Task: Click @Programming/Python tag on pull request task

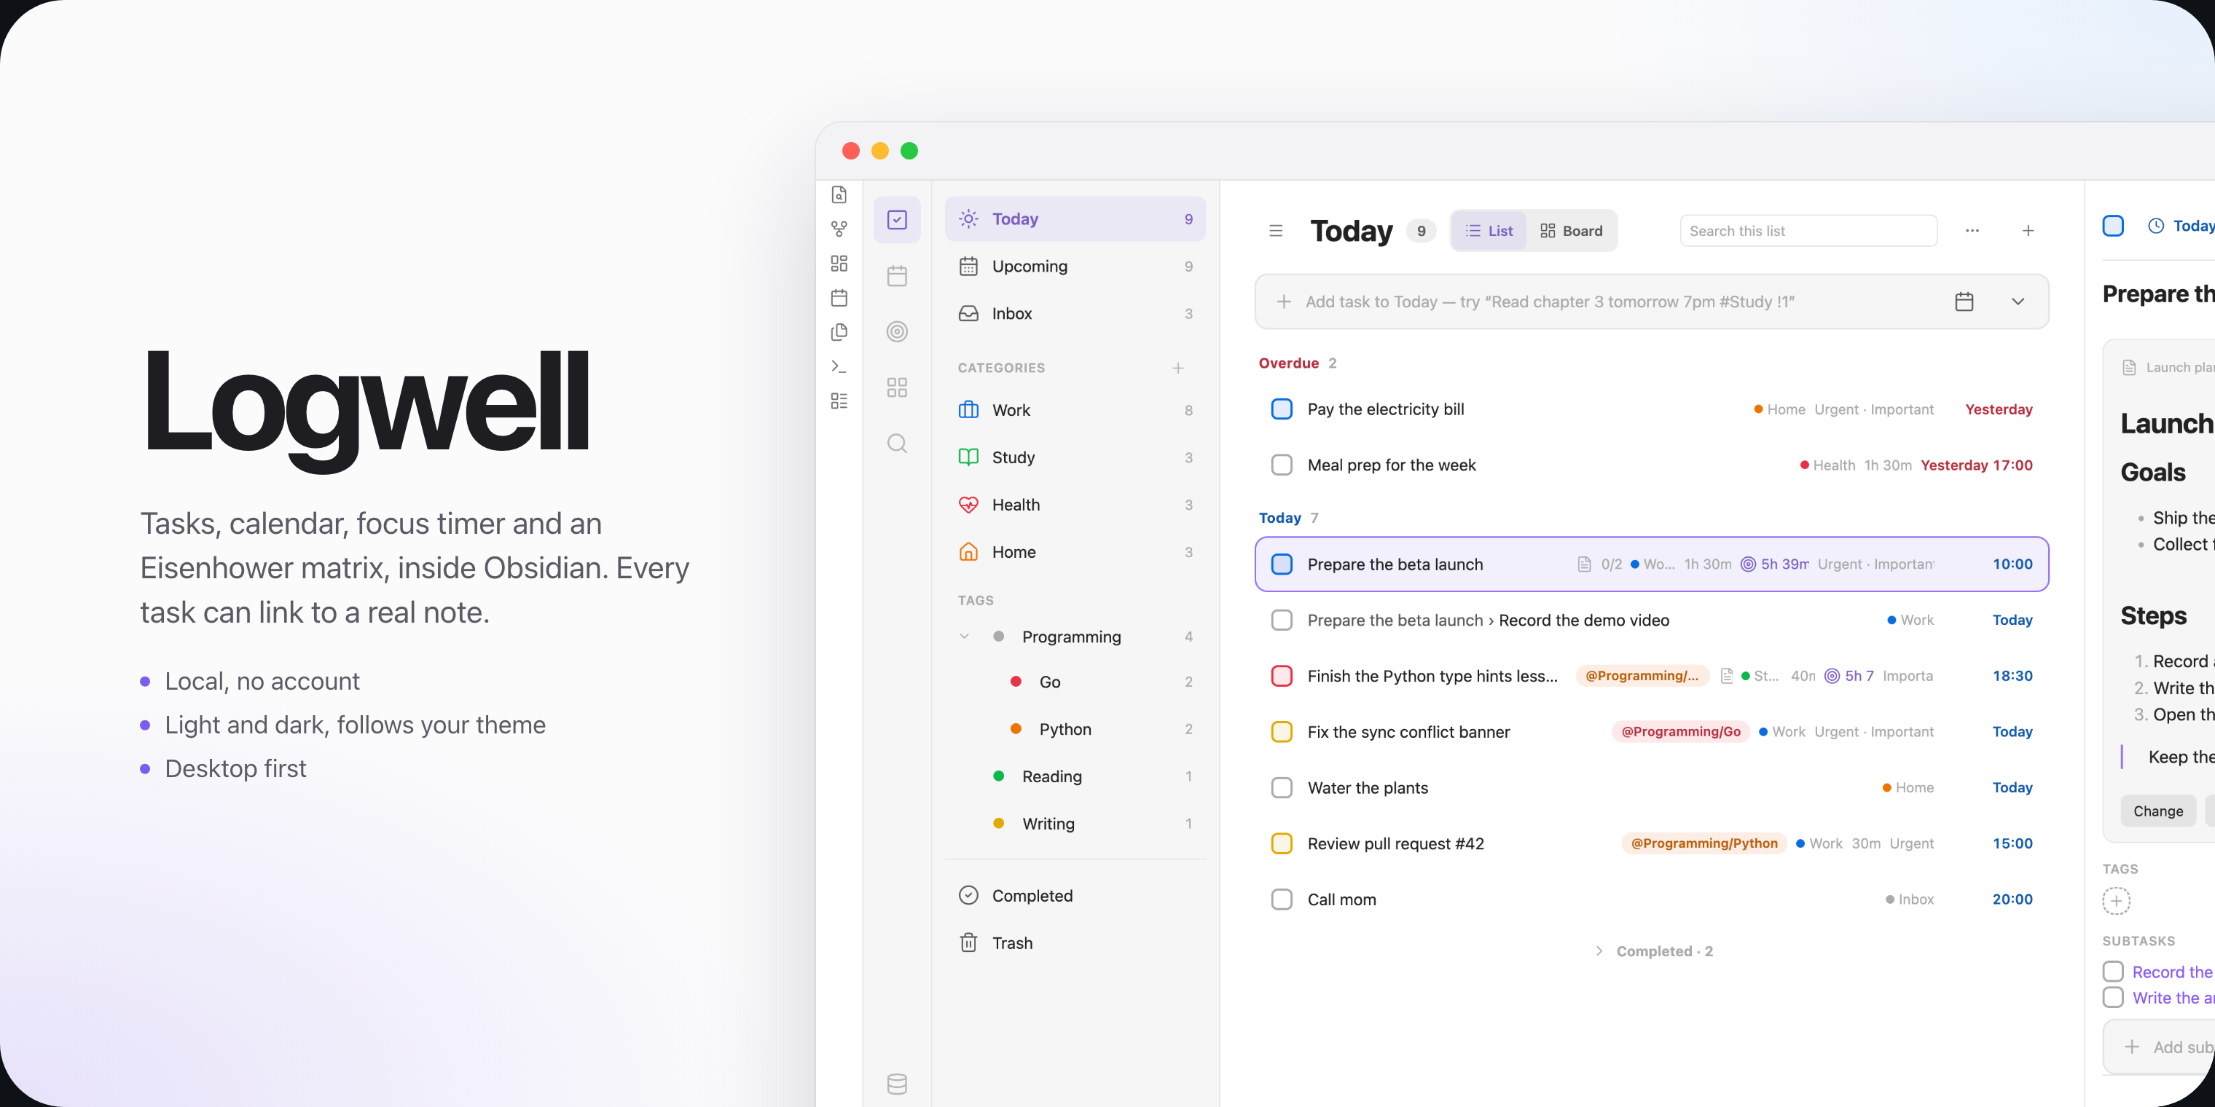Action: tap(1704, 844)
